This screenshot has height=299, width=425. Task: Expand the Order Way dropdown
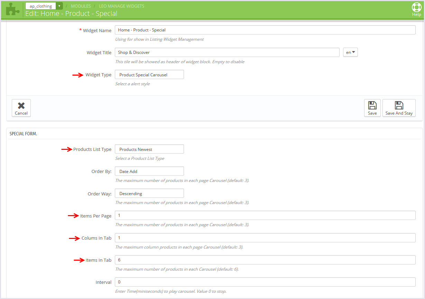coord(149,193)
